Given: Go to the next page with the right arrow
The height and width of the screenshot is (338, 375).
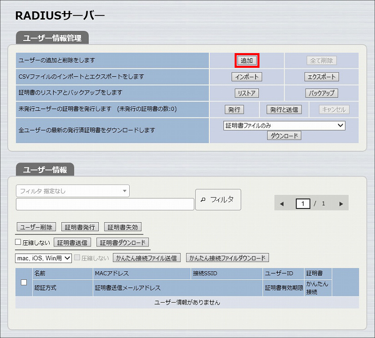Looking at the screenshot, I should [341, 204].
